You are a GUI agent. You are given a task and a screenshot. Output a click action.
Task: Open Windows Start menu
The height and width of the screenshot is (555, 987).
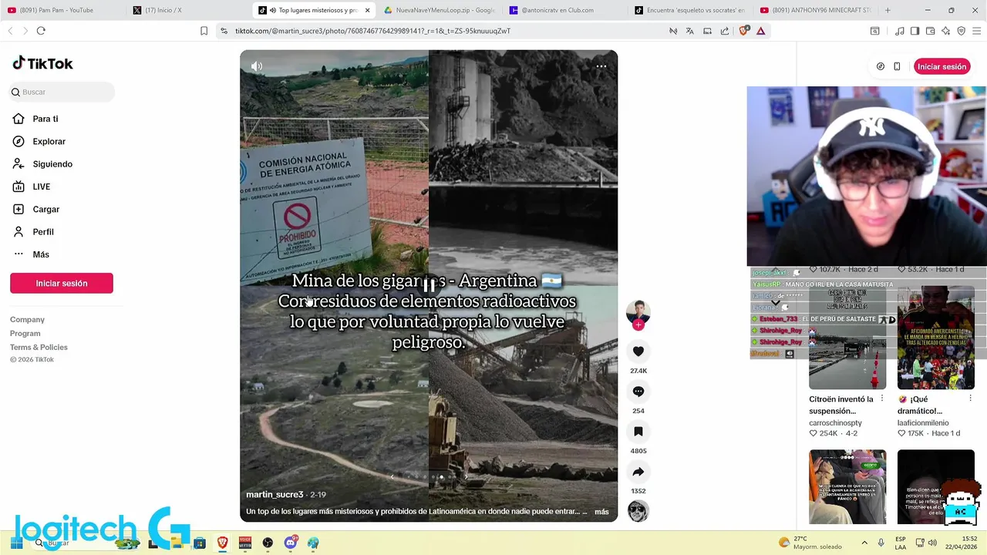click(x=16, y=543)
